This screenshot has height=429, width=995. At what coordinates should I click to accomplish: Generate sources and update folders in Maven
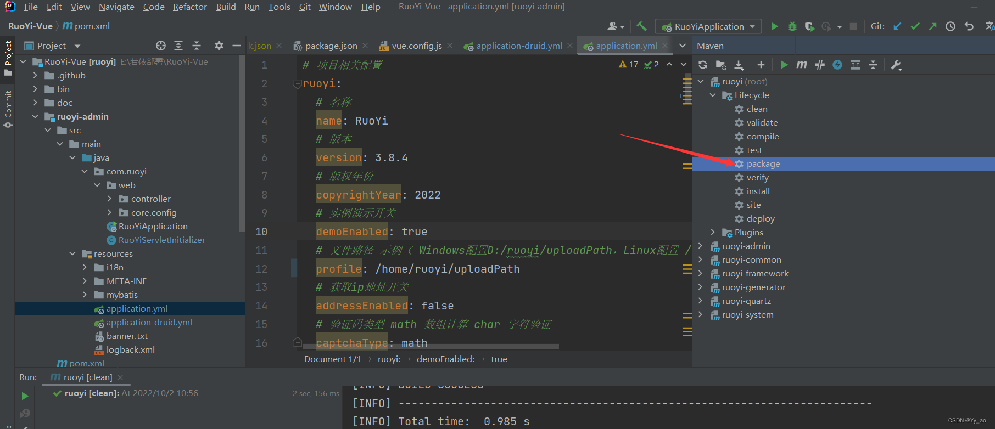(x=721, y=65)
